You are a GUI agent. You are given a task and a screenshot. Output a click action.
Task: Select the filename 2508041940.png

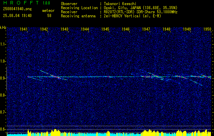tap(17, 9)
